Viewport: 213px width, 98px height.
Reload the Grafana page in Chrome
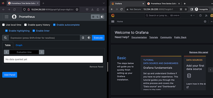pos(122,9)
